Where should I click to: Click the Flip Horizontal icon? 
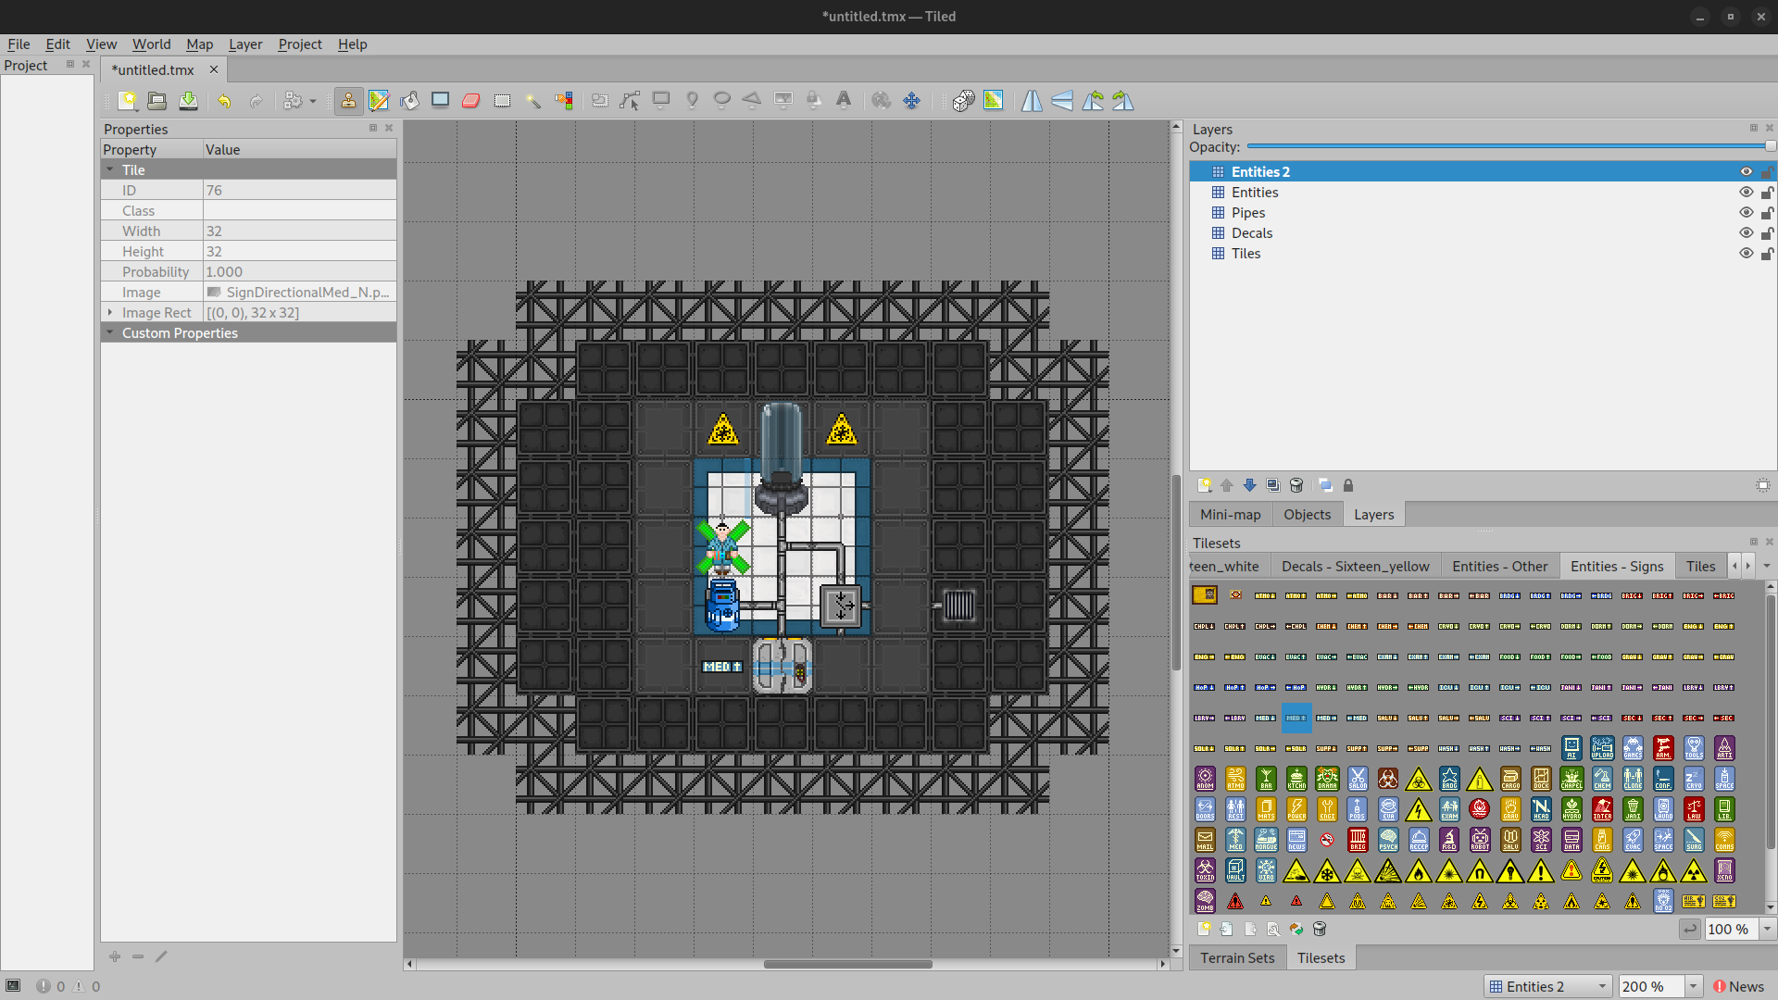1032,101
